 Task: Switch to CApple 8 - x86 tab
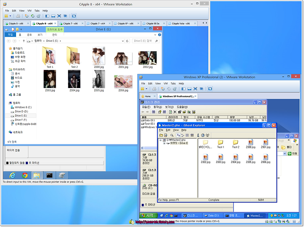coord(16,24)
